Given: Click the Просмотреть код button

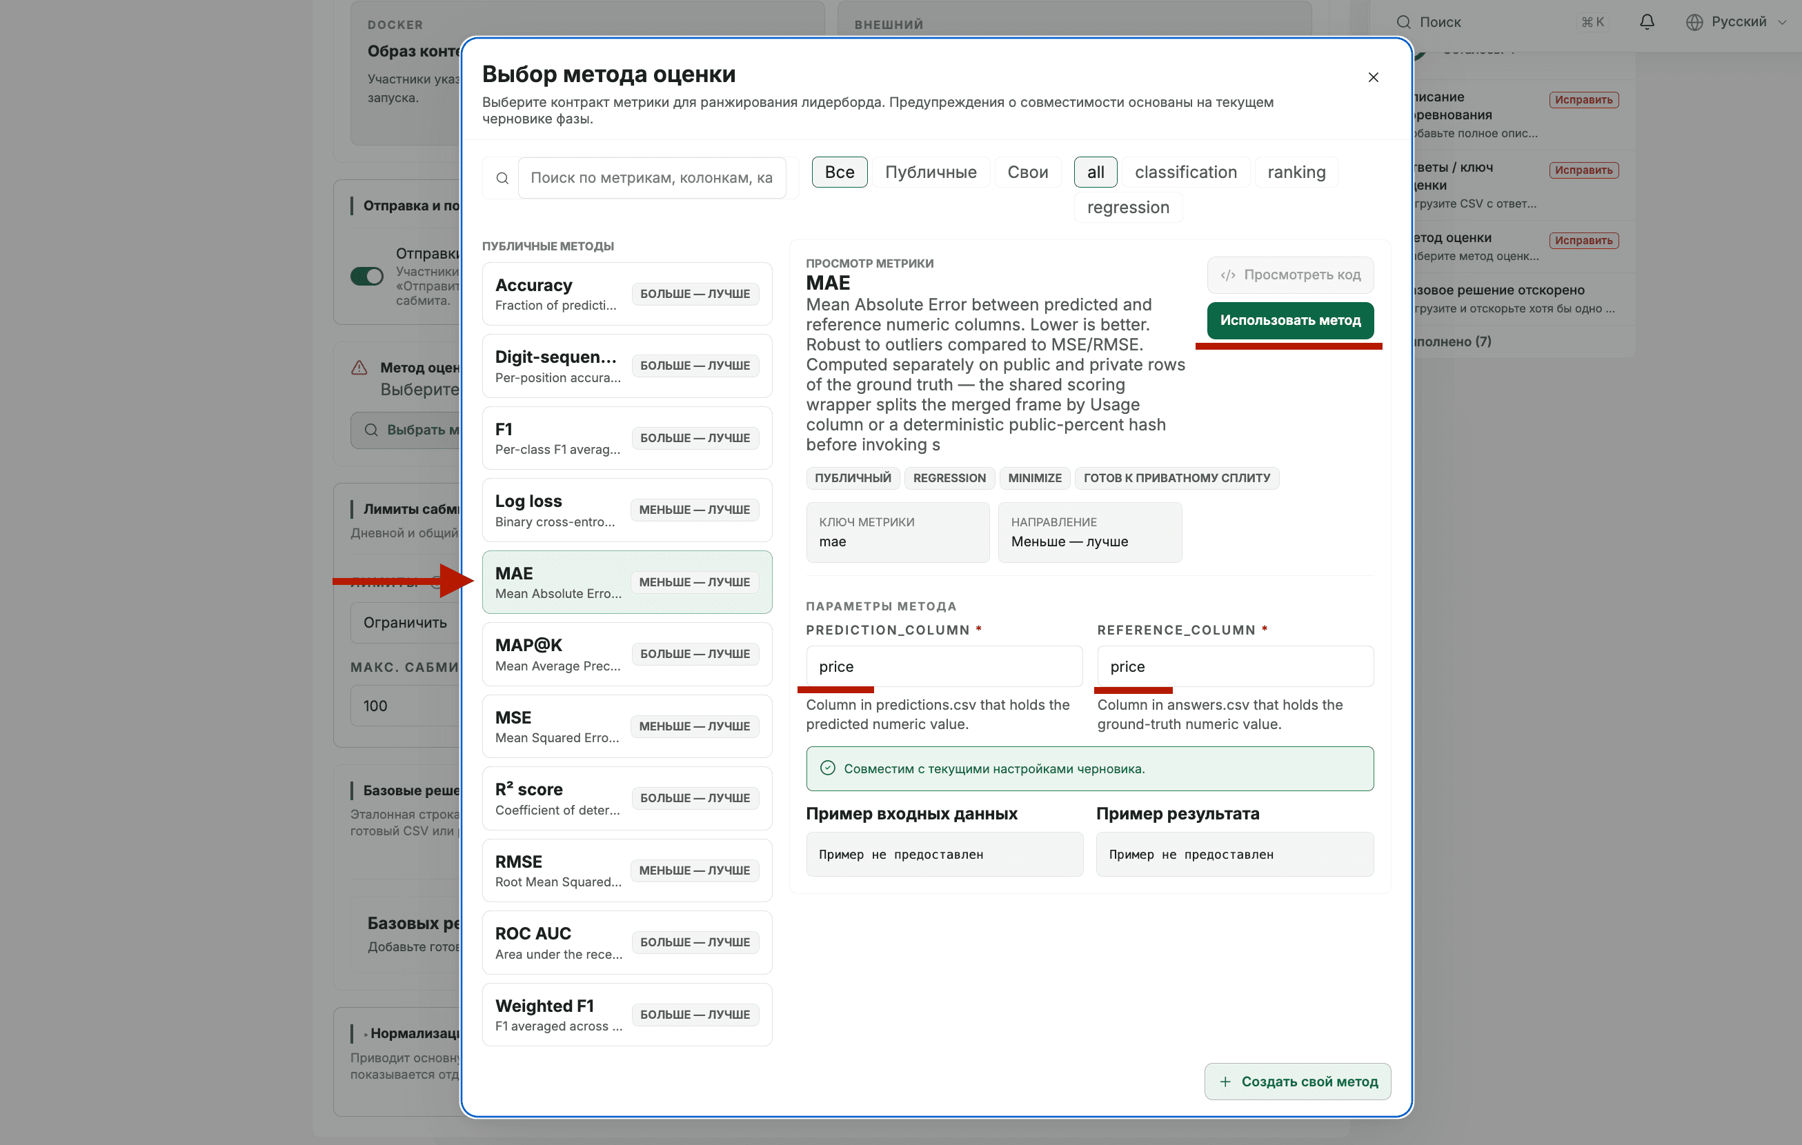Looking at the screenshot, I should point(1290,275).
